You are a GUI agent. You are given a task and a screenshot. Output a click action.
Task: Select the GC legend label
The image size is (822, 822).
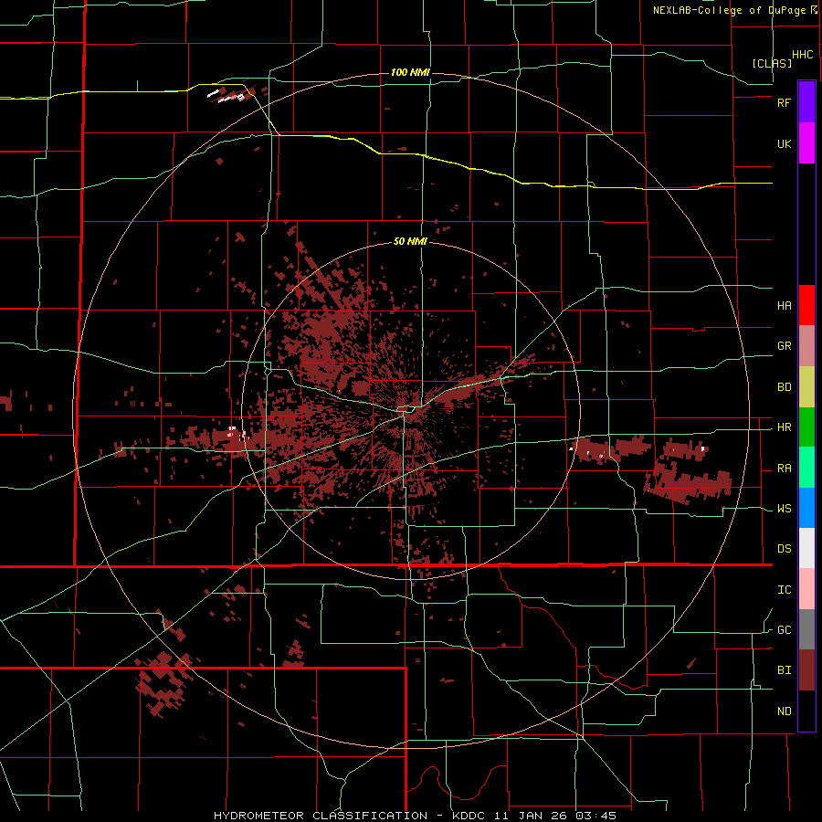click(x=784, y=630)
